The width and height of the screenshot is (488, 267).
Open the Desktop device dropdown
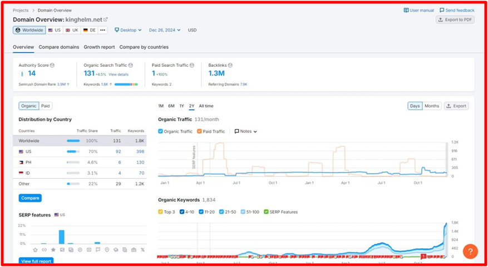click(x=128, y=30)
